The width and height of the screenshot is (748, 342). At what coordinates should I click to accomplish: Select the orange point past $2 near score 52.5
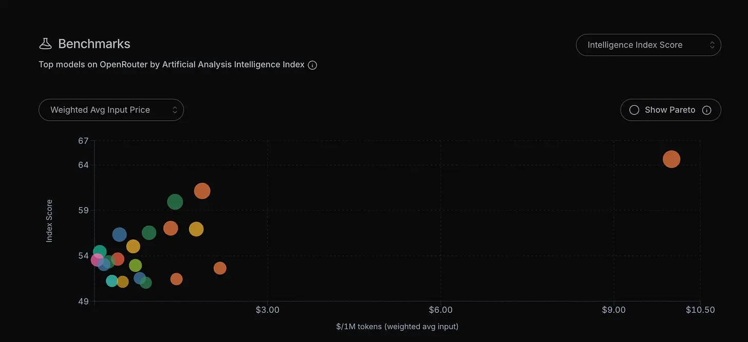point(220,268)
